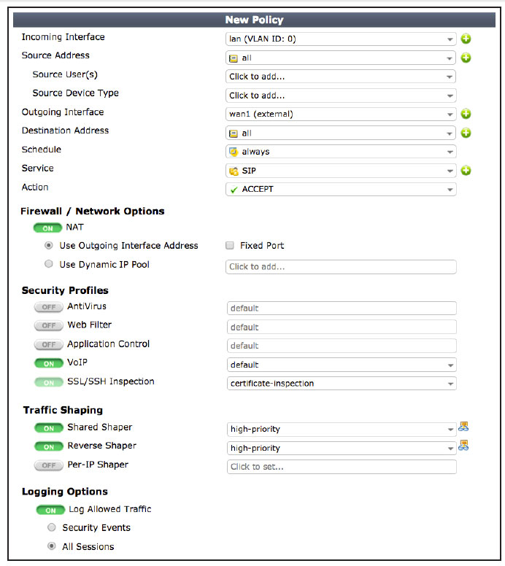505x566 pixels.
Task: Click the Logging Options heading
Action: (65, 492)
